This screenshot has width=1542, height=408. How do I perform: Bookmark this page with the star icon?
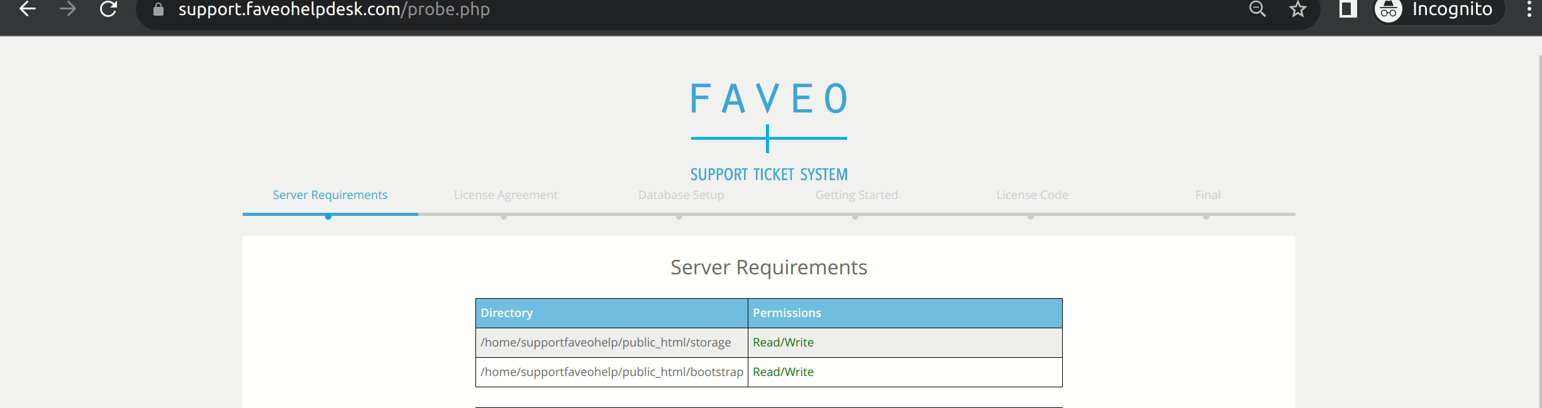[x=1298, y=9]
